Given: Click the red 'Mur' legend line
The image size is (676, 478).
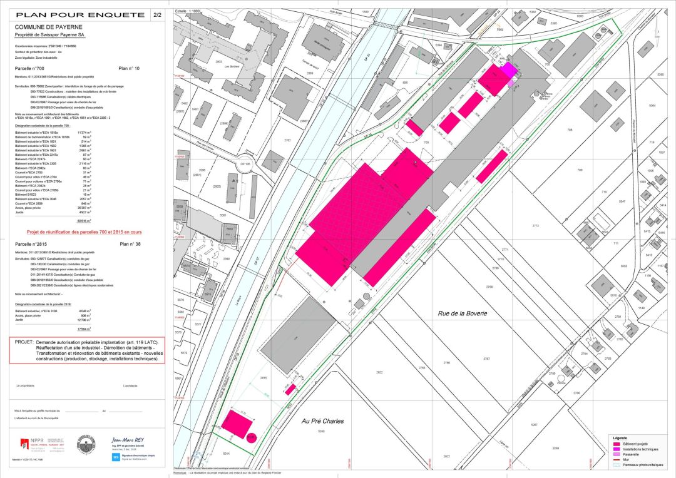Looking at the screenshot, I should click(617, 459).
